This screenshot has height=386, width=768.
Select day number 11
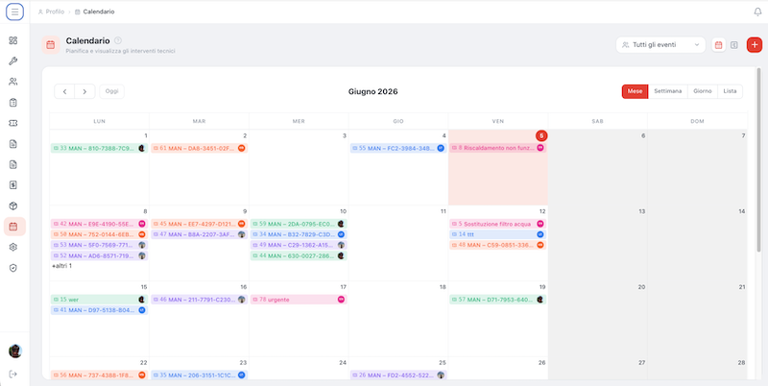(x=443, y=211)
